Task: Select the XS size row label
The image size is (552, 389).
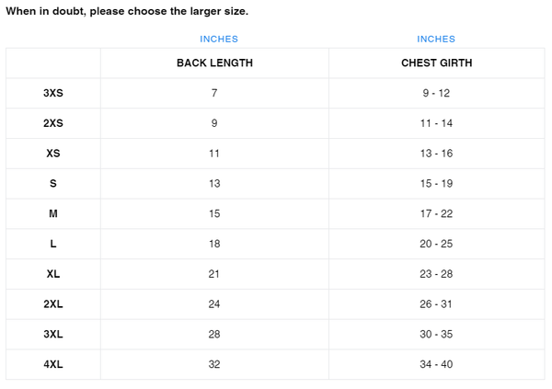Action: coord(53,154)
